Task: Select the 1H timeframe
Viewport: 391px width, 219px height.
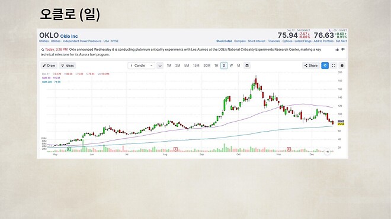Action: 216,66
